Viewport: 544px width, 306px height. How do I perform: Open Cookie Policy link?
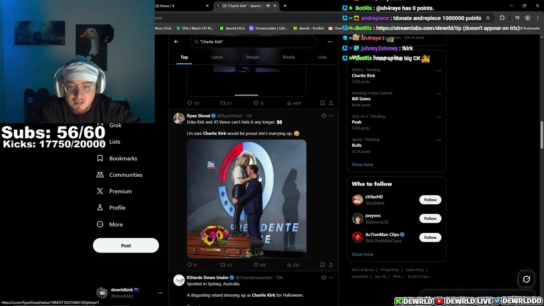414,270
